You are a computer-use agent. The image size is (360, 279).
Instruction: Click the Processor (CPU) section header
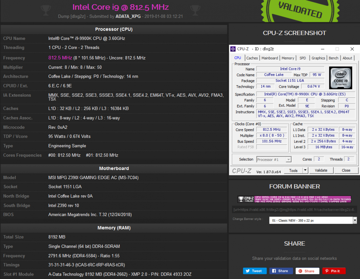(114, 29)
